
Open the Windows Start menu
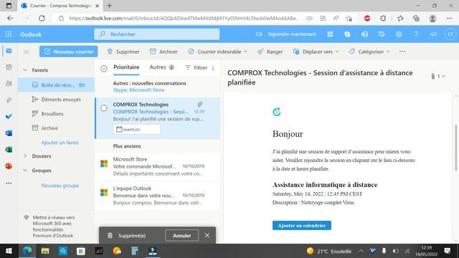coord(9,251)
